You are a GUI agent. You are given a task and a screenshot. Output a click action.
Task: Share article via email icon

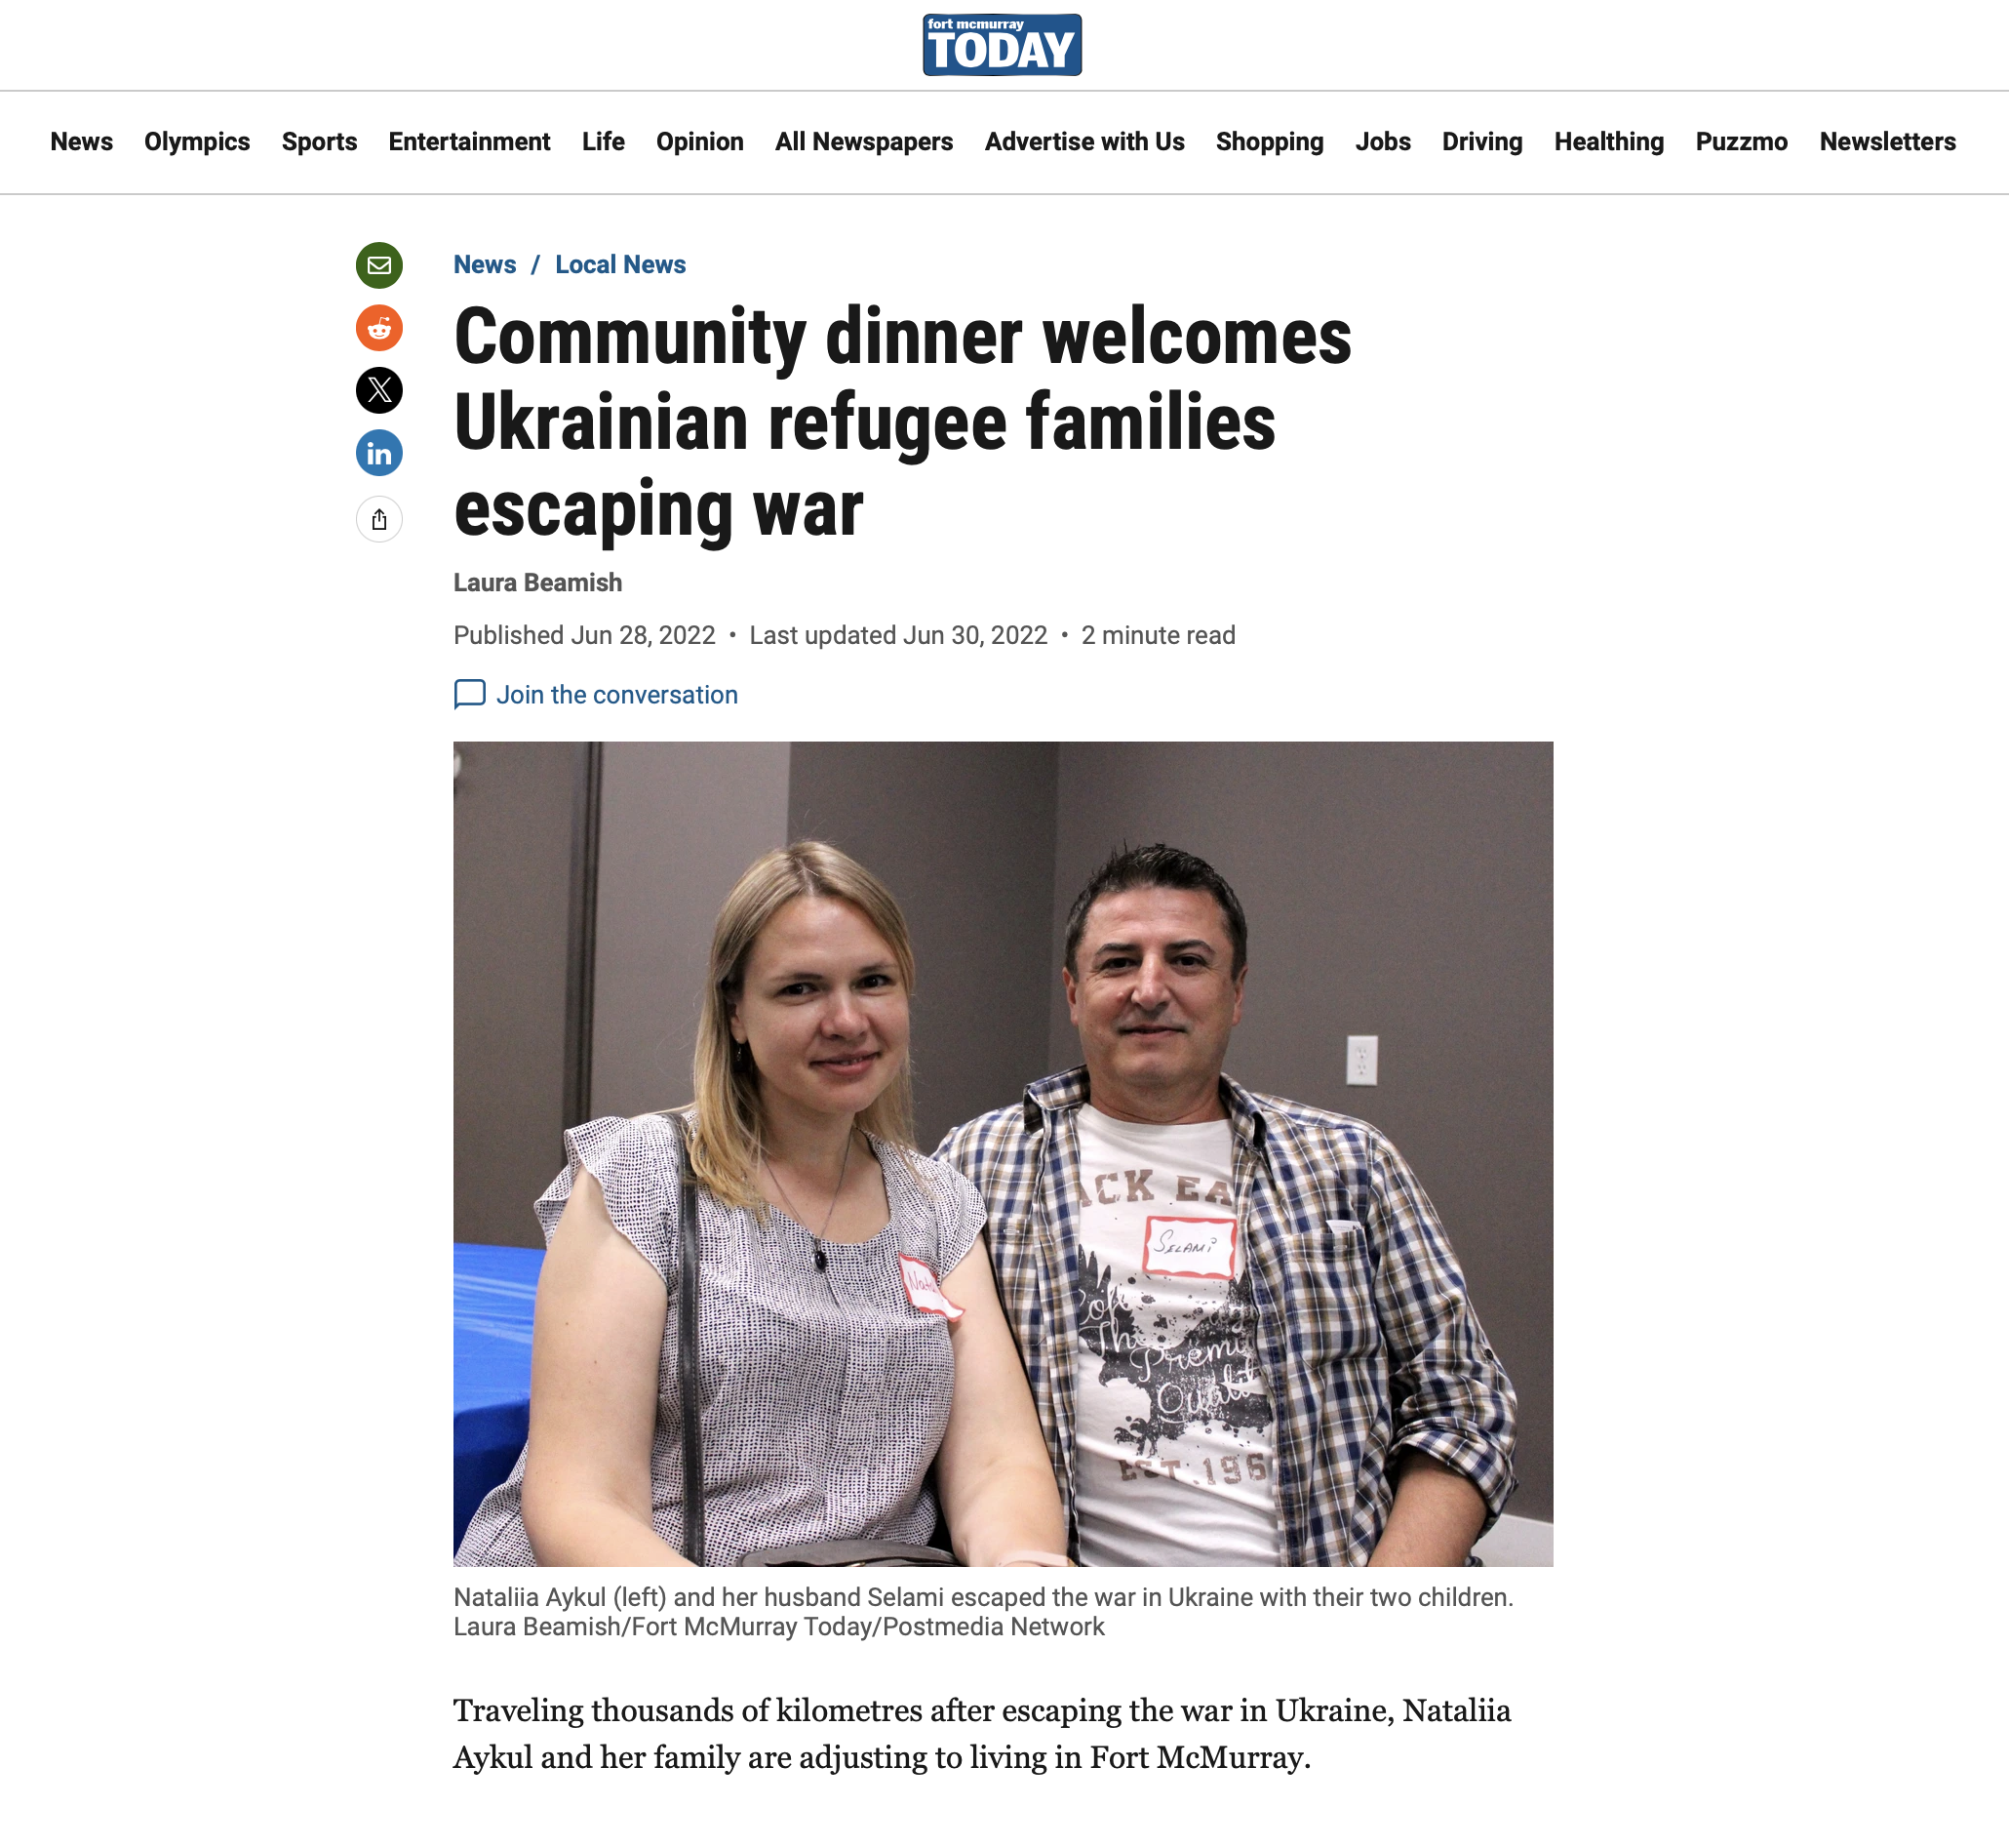point(378,265)
